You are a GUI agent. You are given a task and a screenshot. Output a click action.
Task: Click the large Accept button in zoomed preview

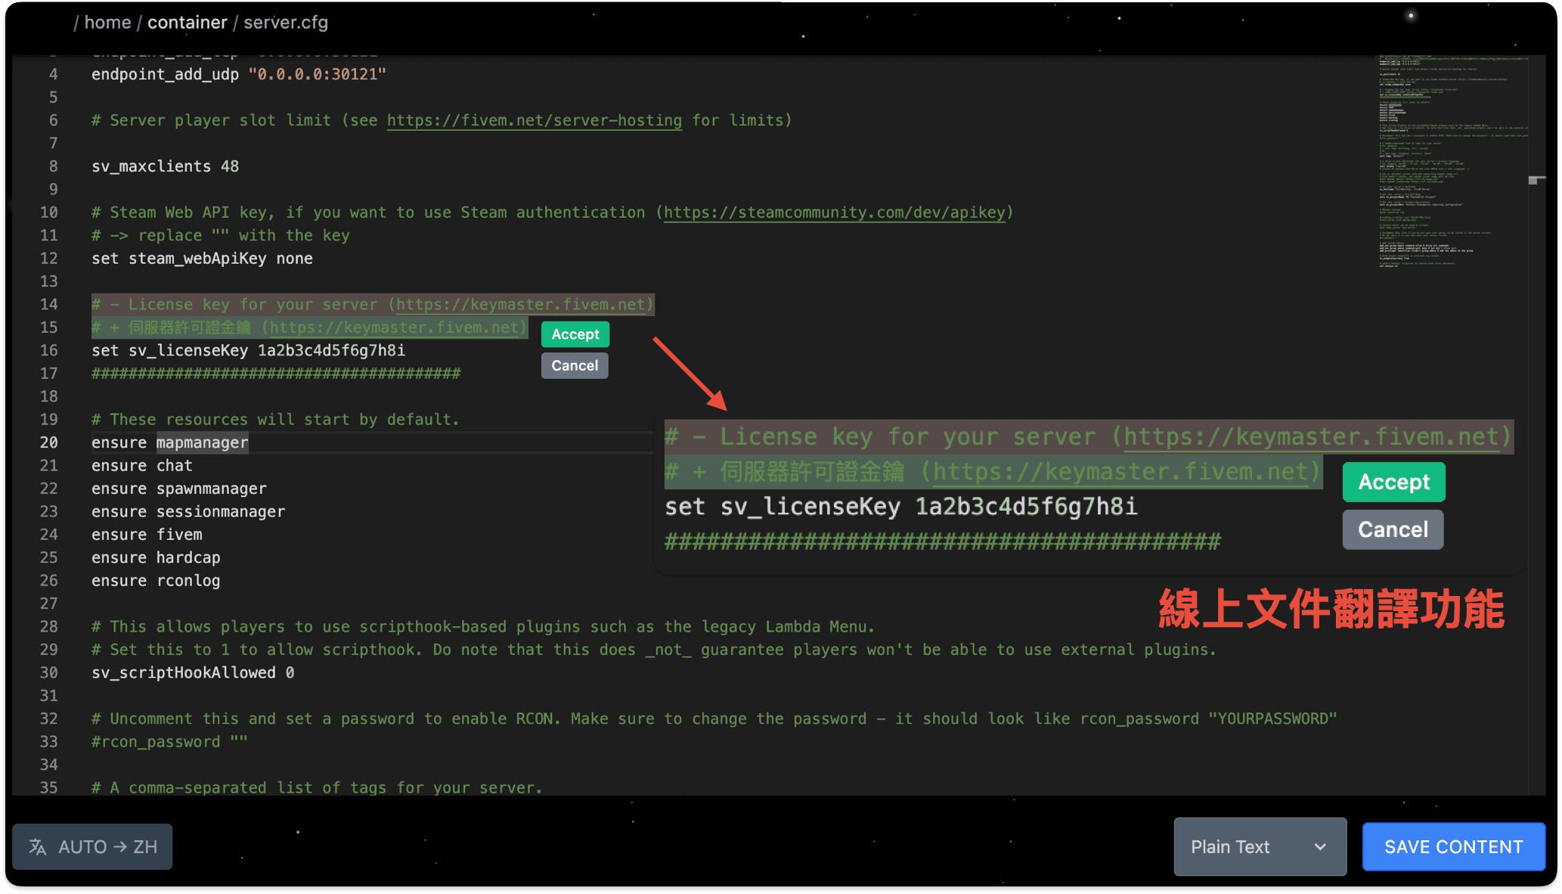[1393, 483]
